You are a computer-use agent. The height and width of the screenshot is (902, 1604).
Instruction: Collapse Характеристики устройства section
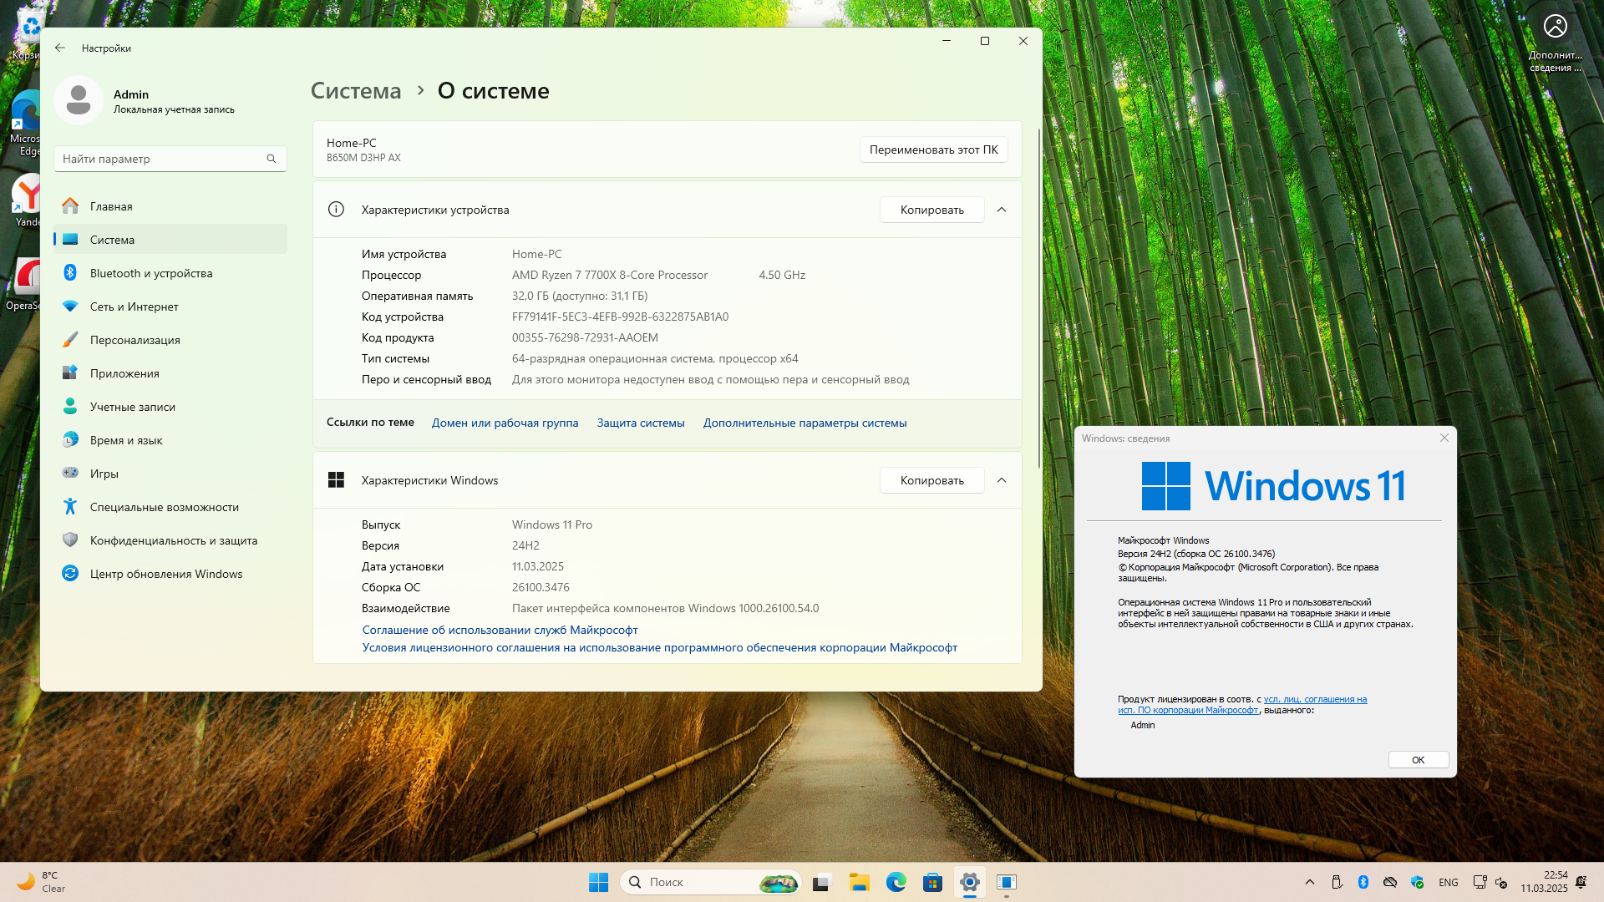coord(1002,210)
